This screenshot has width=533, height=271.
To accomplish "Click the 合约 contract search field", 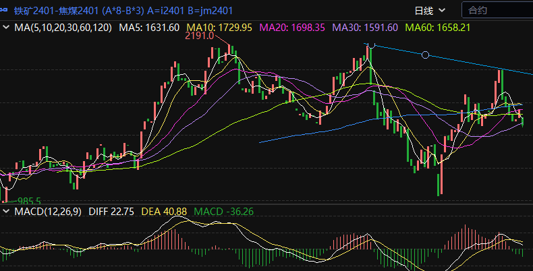I will 496,10.
